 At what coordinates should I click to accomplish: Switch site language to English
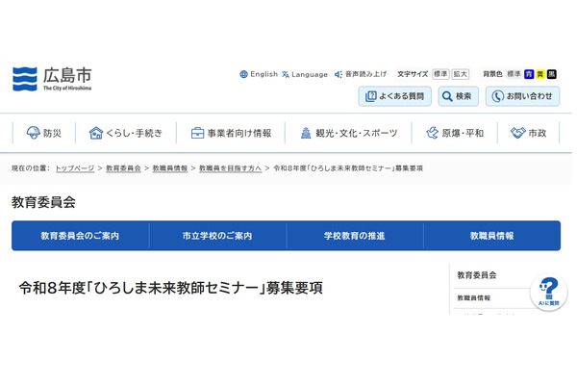(259, 74)
